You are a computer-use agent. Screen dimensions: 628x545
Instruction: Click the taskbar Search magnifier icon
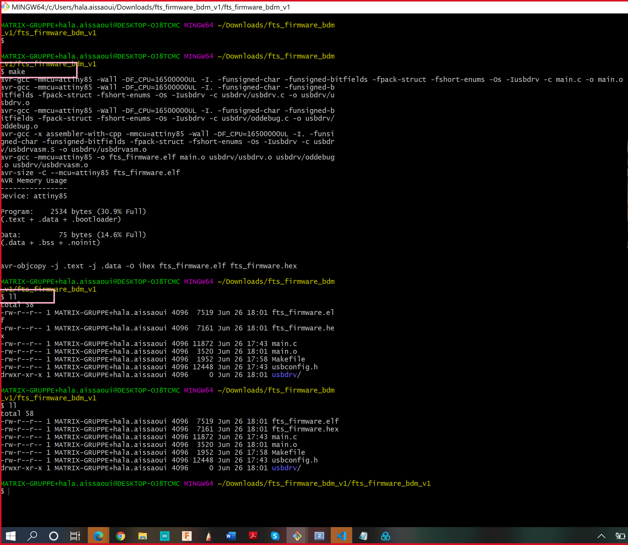click(32, 536)
